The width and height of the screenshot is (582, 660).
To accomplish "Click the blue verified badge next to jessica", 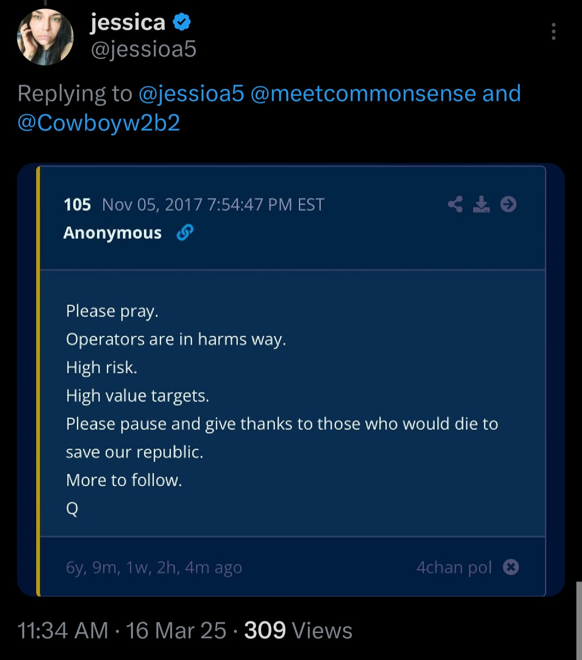I will (182, 22).
